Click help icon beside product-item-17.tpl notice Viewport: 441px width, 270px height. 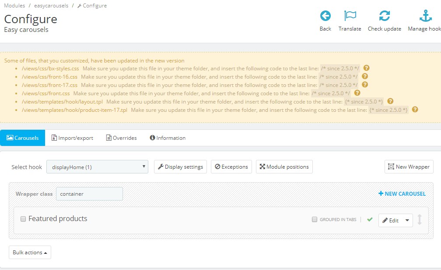415,110
